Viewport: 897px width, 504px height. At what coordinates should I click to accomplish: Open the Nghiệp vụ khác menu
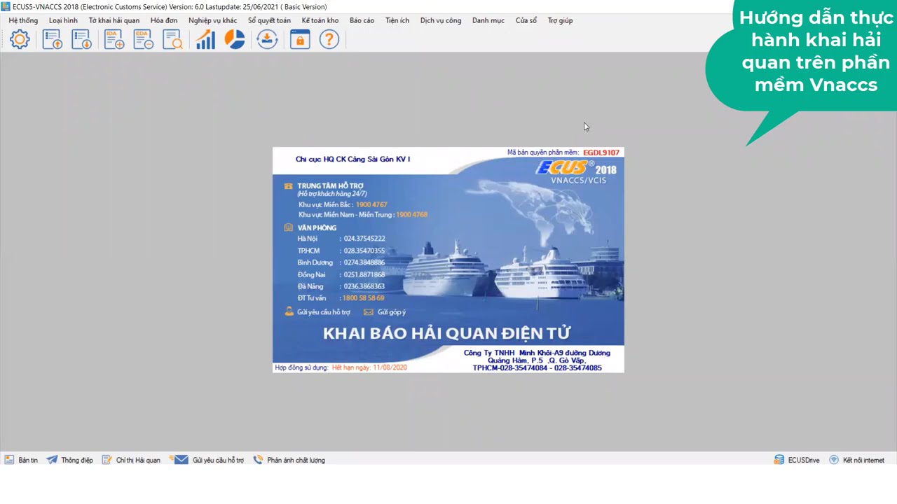212,20
